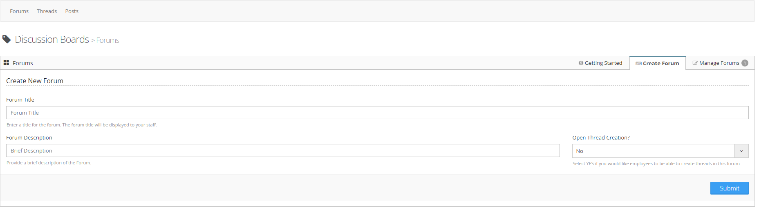
Task: Select Posts in the top navigation
Action: point(72,11)
